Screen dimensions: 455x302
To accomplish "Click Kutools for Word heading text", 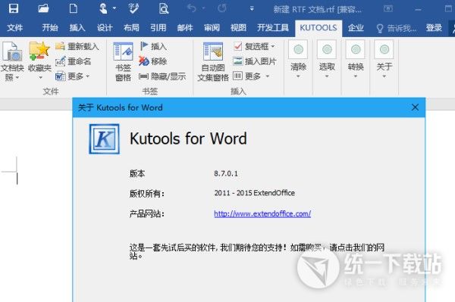I will (x=188, y=139).
